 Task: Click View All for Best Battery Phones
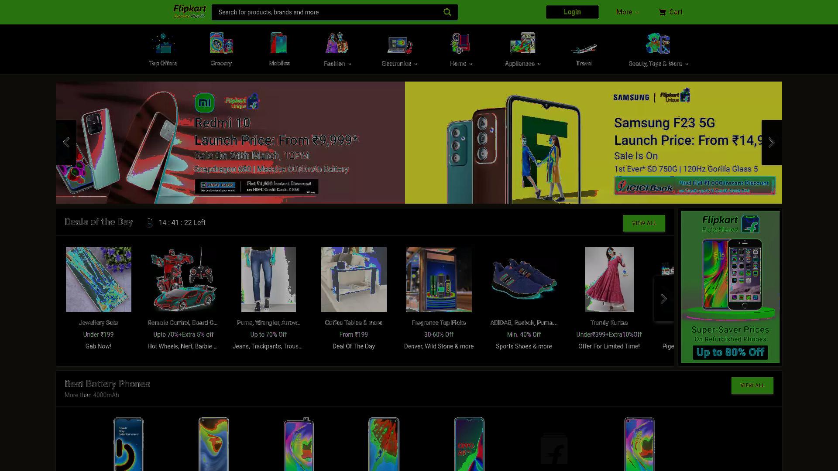click(x=752, y=386)
